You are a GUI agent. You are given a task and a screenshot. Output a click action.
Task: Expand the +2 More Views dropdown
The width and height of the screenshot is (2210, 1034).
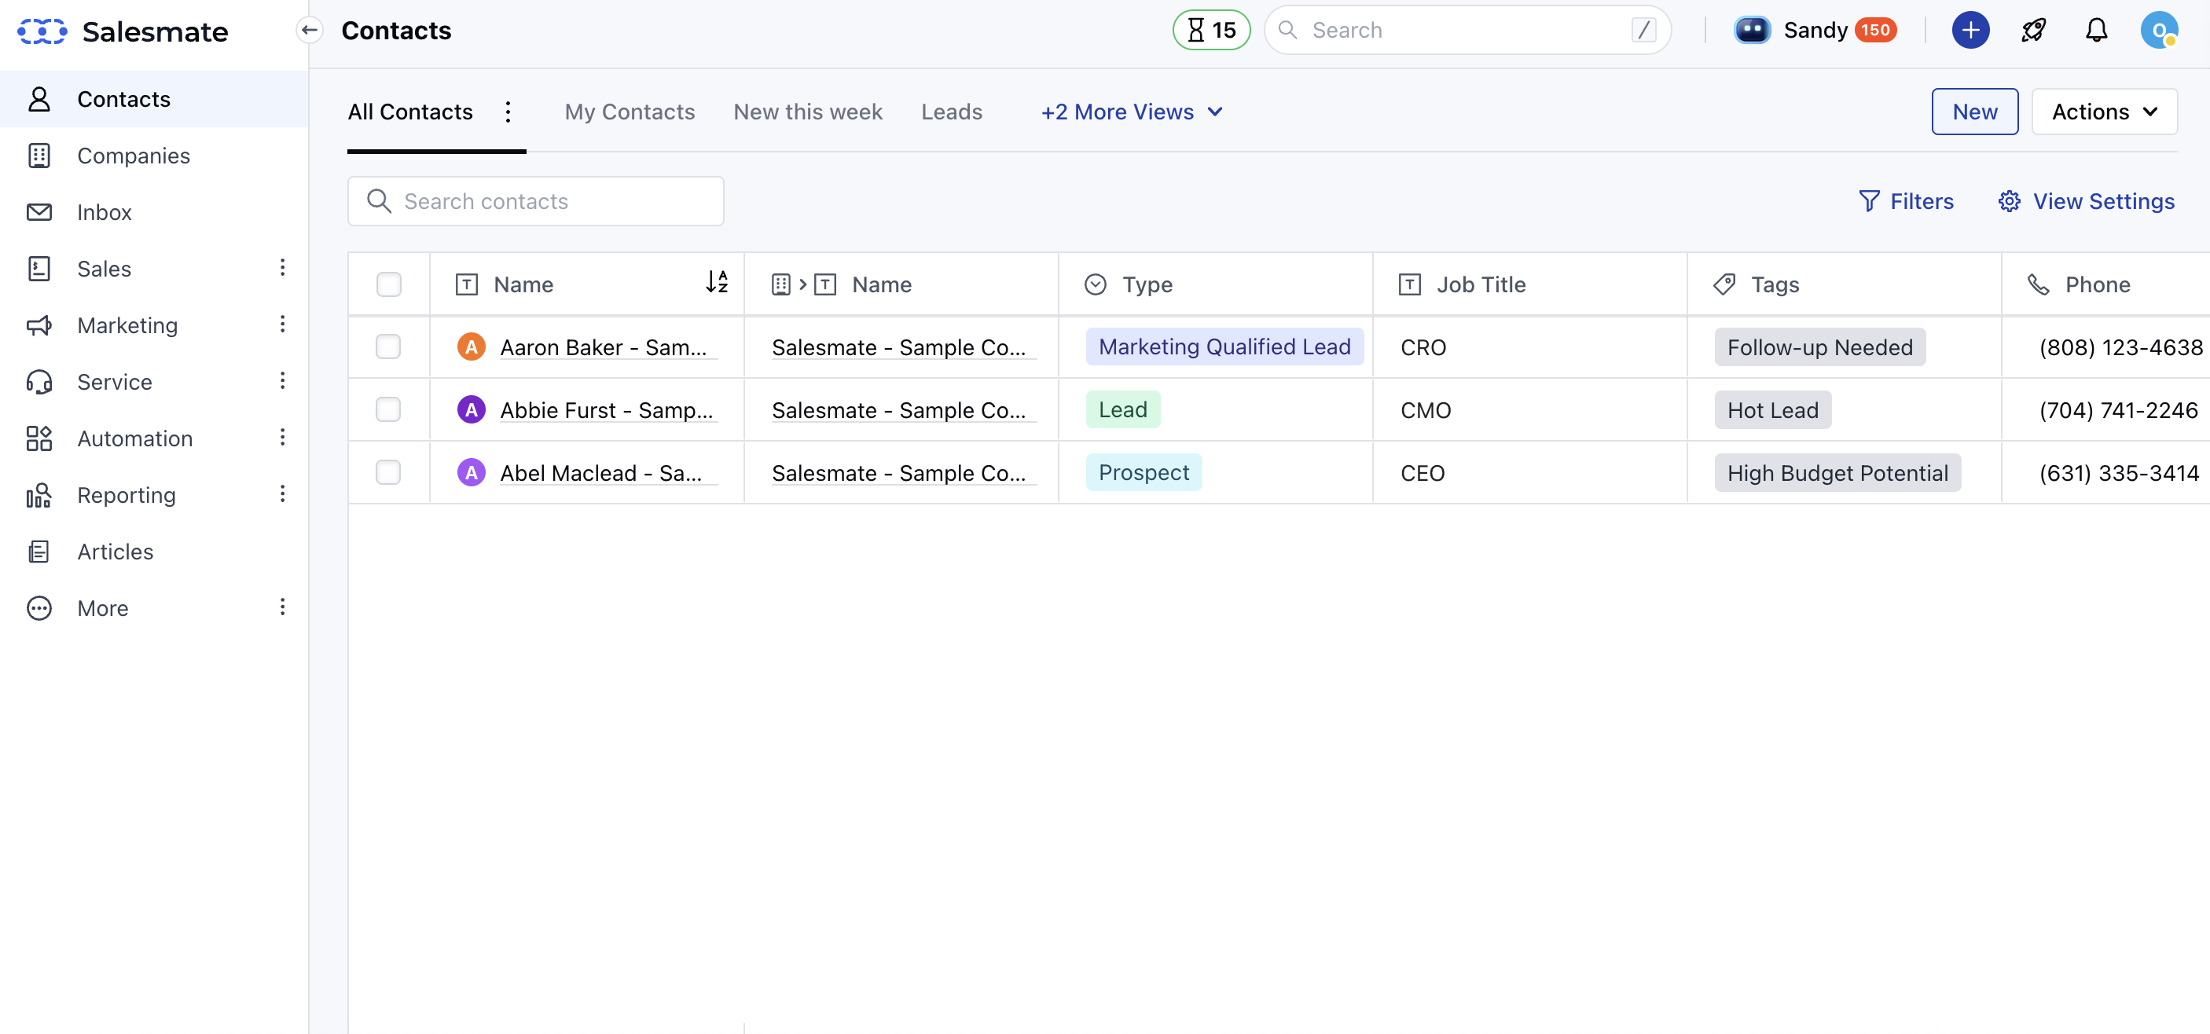pos(1131,112)
